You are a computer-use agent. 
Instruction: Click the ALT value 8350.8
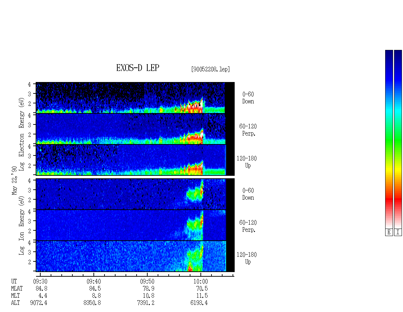[92, 303]
